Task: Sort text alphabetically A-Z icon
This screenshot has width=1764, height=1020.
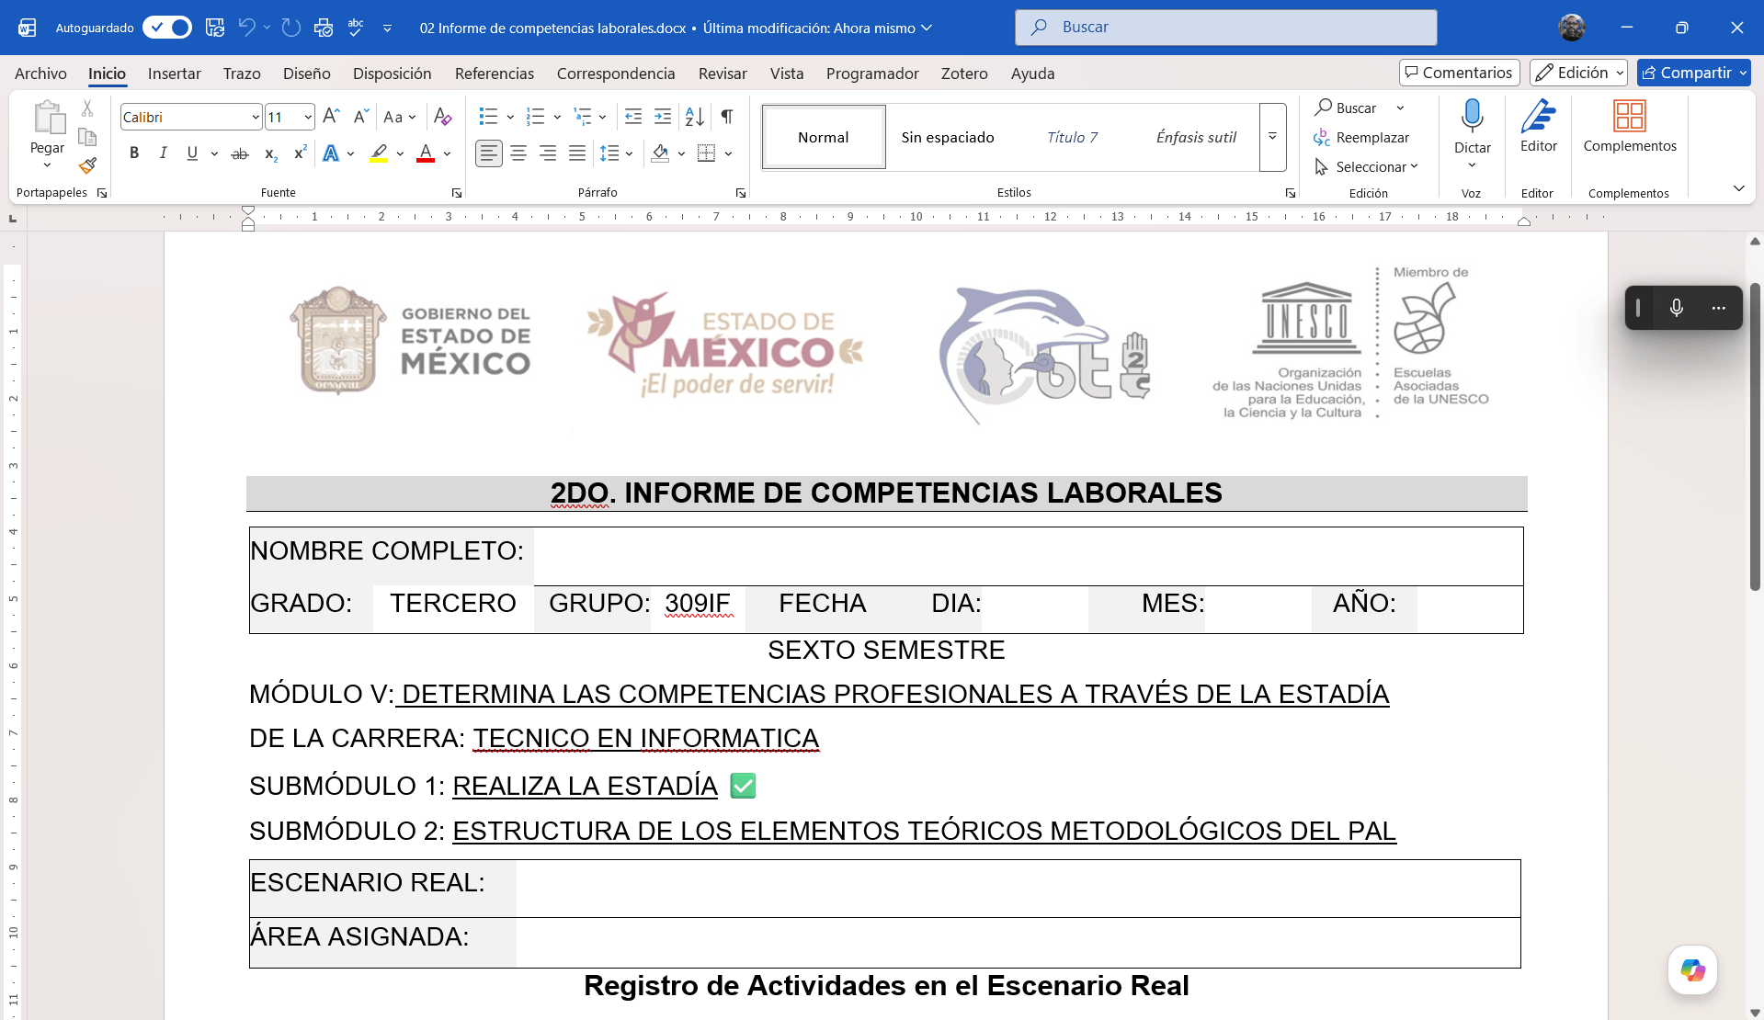Action: (695, 117)
